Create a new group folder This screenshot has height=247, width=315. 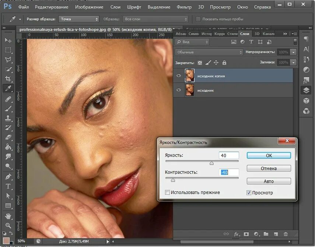pyautogui.click(x=266, y=234)
